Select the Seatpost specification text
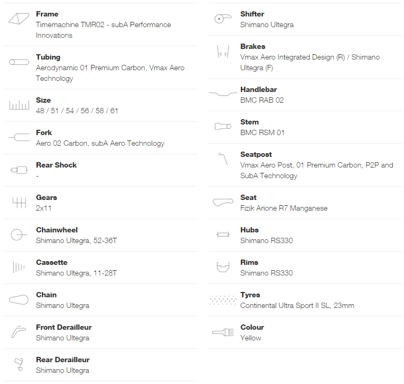Image resolution: width=404 pixels, height=384 pixels. pyautogui.click(x=317, y=170)
